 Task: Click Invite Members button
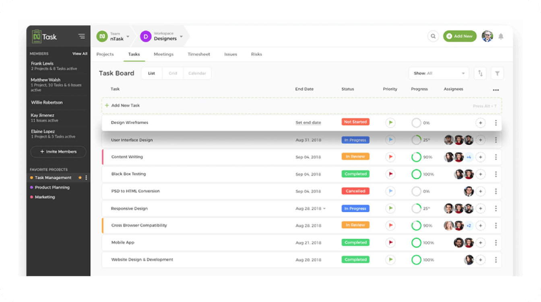click(x=58, y=152)
